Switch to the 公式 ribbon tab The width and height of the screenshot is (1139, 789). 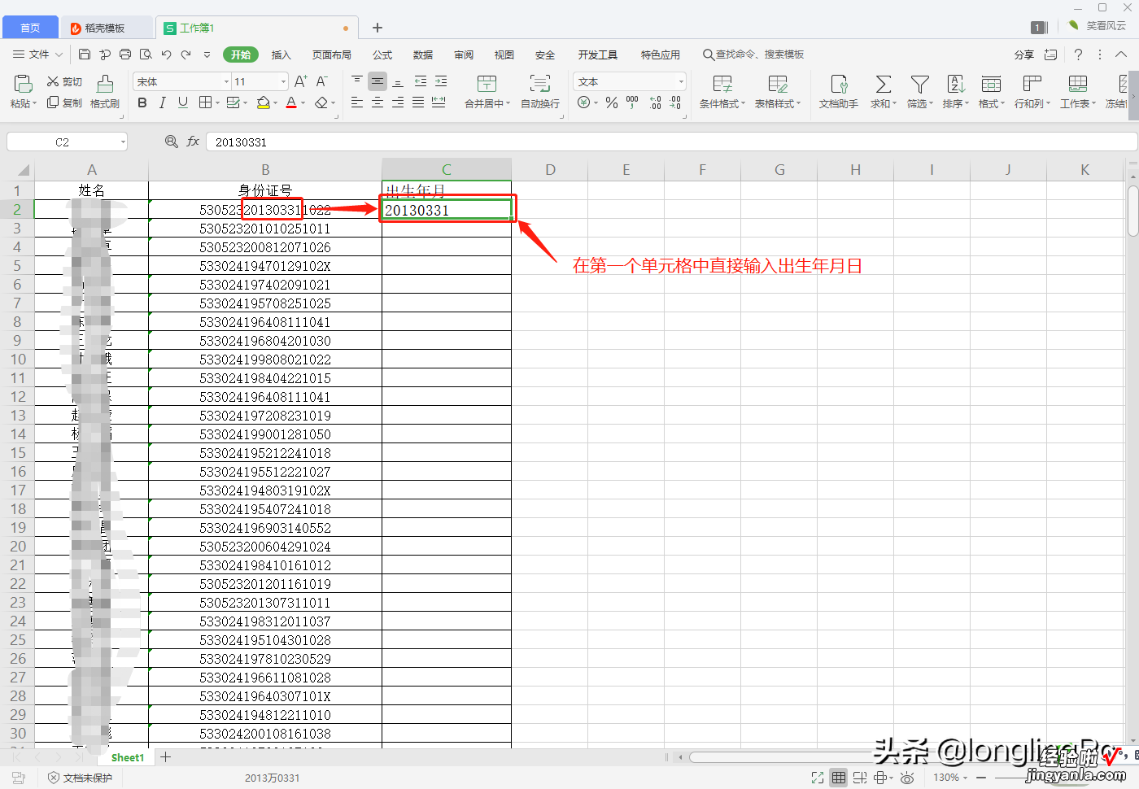click(382, 54)
